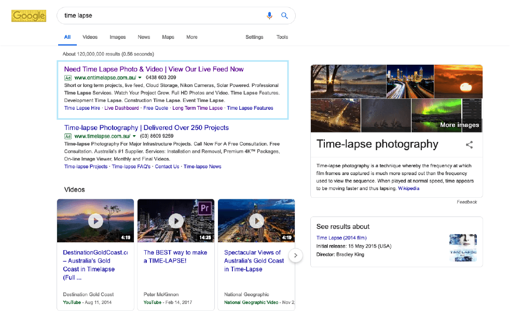Click the About 120,000,000 results text
Viewport: 521px width, 319px height.
(x=108, y=54)
